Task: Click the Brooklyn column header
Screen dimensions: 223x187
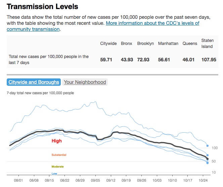Action: click(145, 44)
